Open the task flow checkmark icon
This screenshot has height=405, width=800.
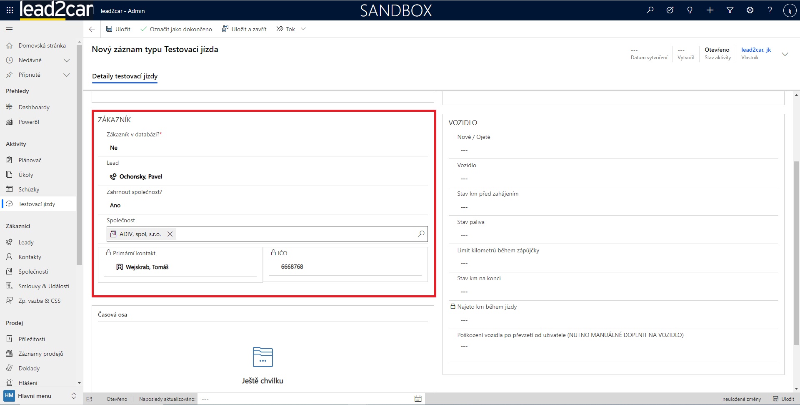(x=670, y=10)
